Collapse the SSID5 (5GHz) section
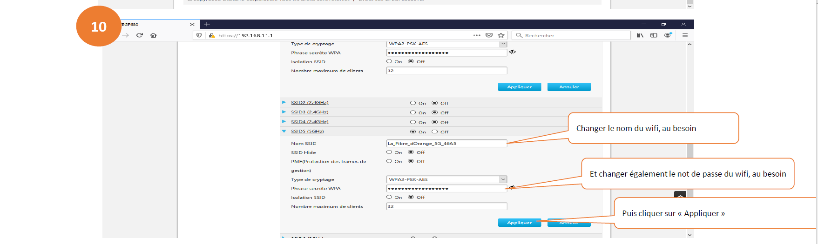This screenshot has width=818, height=244. pos(284,131)
